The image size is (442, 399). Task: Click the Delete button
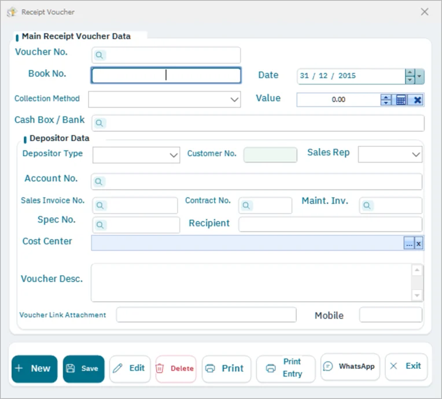click(176, 368)
